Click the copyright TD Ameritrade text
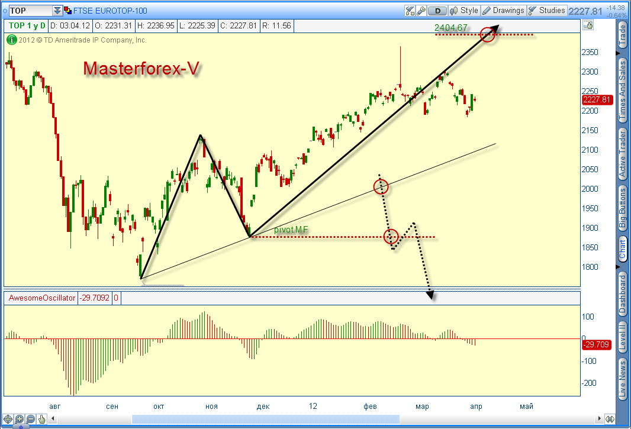The width and height of the screenshot is (631, 429). (82, 40)
